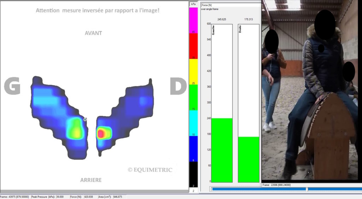362x199 pixels.
Task: Pick the dark blue band in kPa scale
Action: (193, 148)
